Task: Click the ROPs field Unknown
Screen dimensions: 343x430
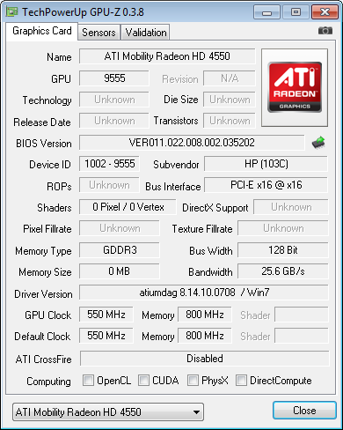Action: [x=109, y=185]
